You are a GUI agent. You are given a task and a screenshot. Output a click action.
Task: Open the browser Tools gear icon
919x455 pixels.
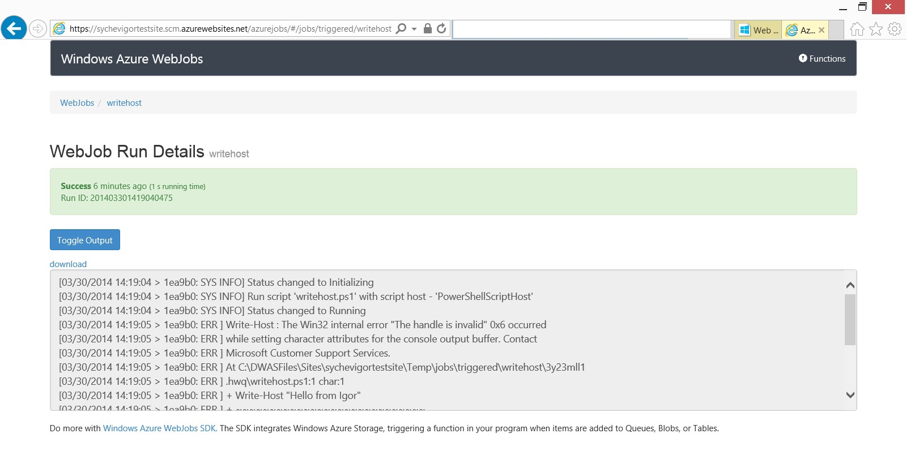click(895, 29)
